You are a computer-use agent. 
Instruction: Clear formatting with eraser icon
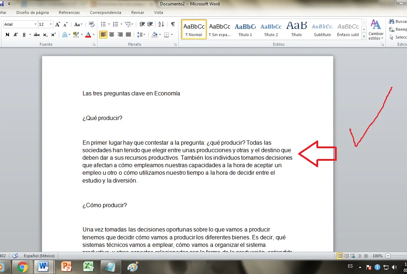[x=91, y=24]
